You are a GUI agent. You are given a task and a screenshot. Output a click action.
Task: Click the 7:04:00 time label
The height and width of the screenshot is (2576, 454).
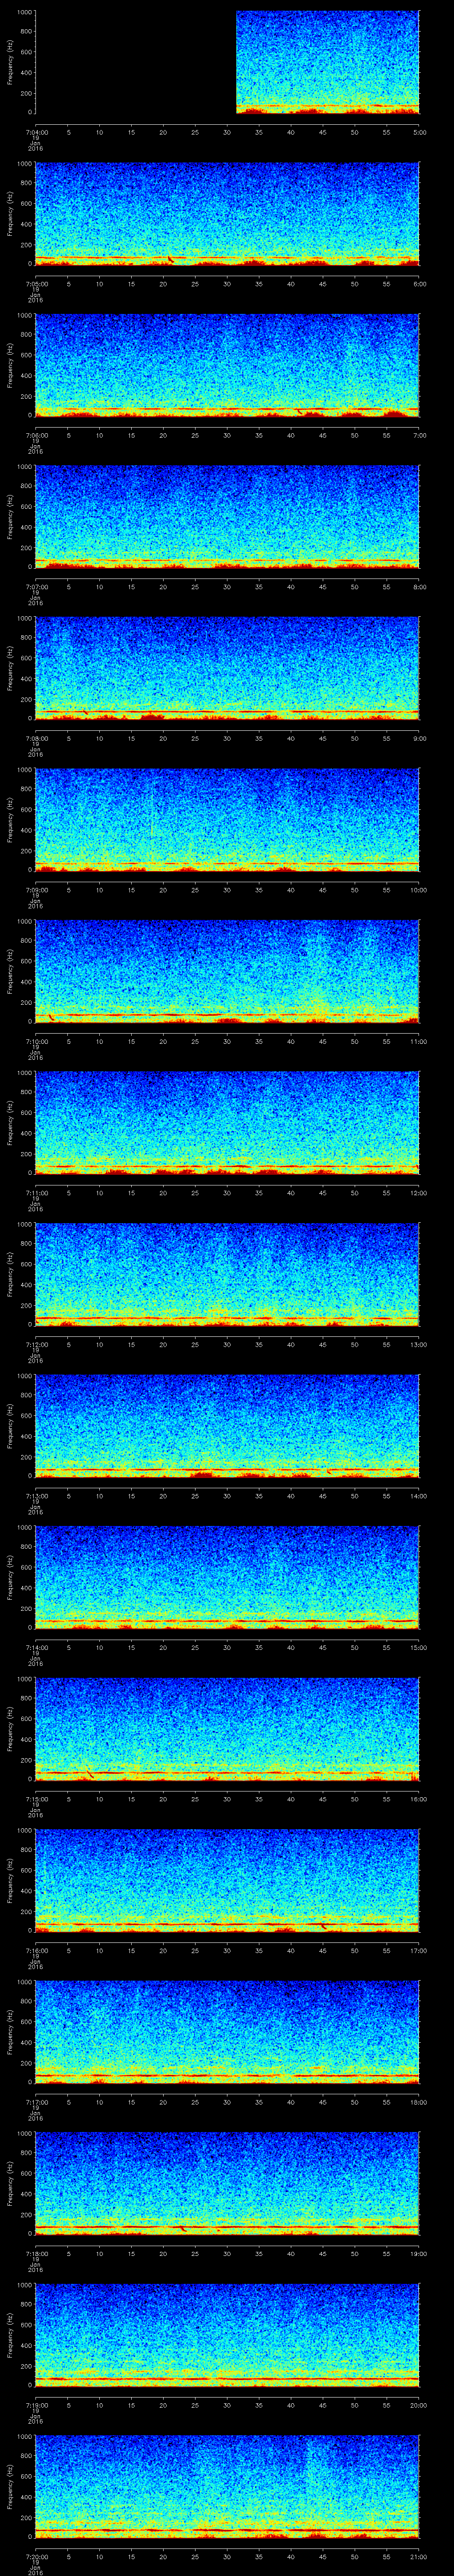coord(36,132)
